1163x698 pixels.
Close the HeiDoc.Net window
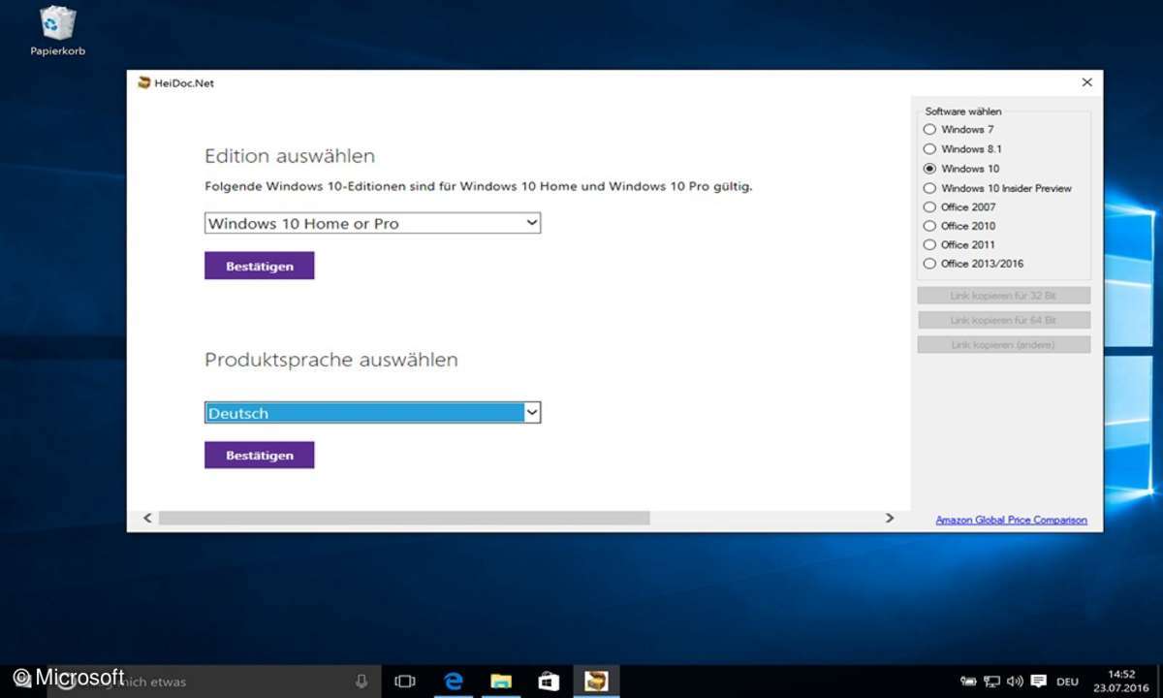pos(1086,82)
